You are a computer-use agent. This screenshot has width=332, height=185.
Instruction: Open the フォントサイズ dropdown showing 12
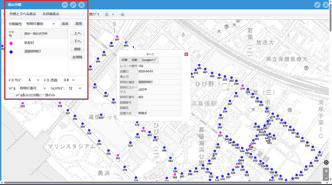point(75,88)
